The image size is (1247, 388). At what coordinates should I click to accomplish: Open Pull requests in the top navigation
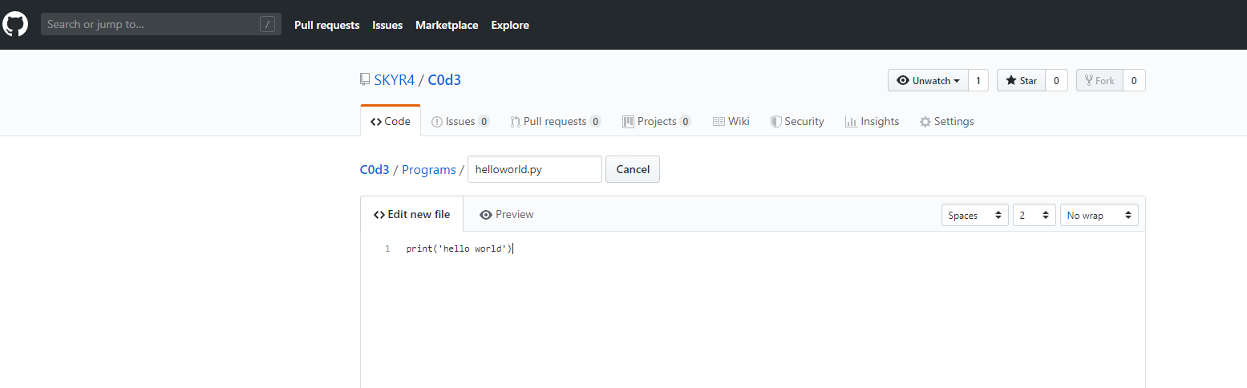click(x=326, y=25)
